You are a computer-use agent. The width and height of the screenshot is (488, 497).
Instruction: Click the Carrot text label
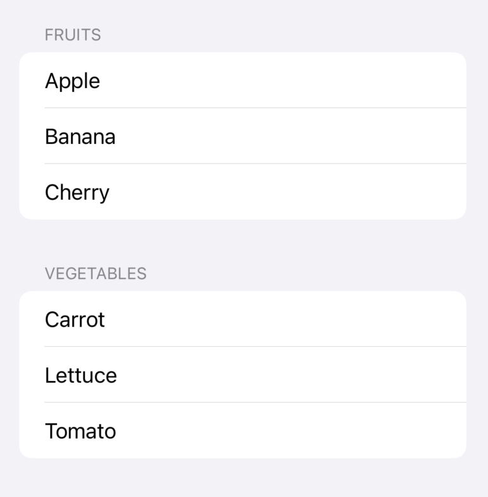click(75, 319)
